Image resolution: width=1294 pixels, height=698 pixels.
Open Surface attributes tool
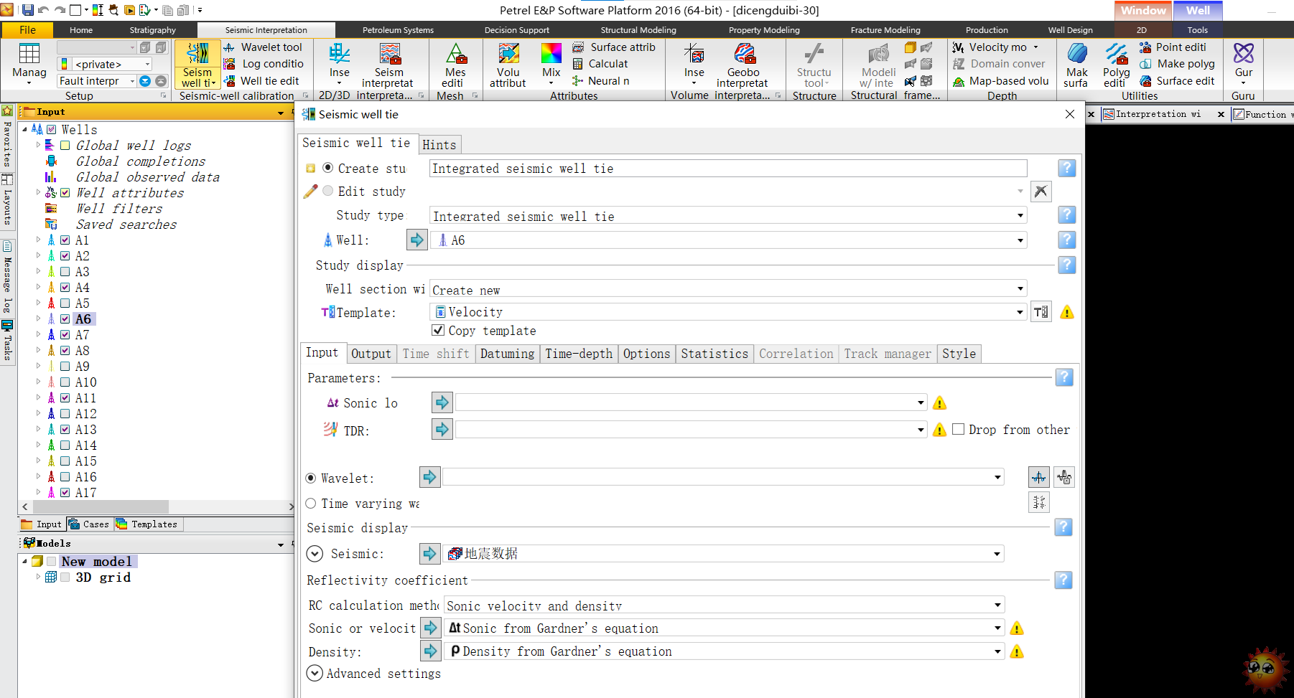tap(614, 47)
